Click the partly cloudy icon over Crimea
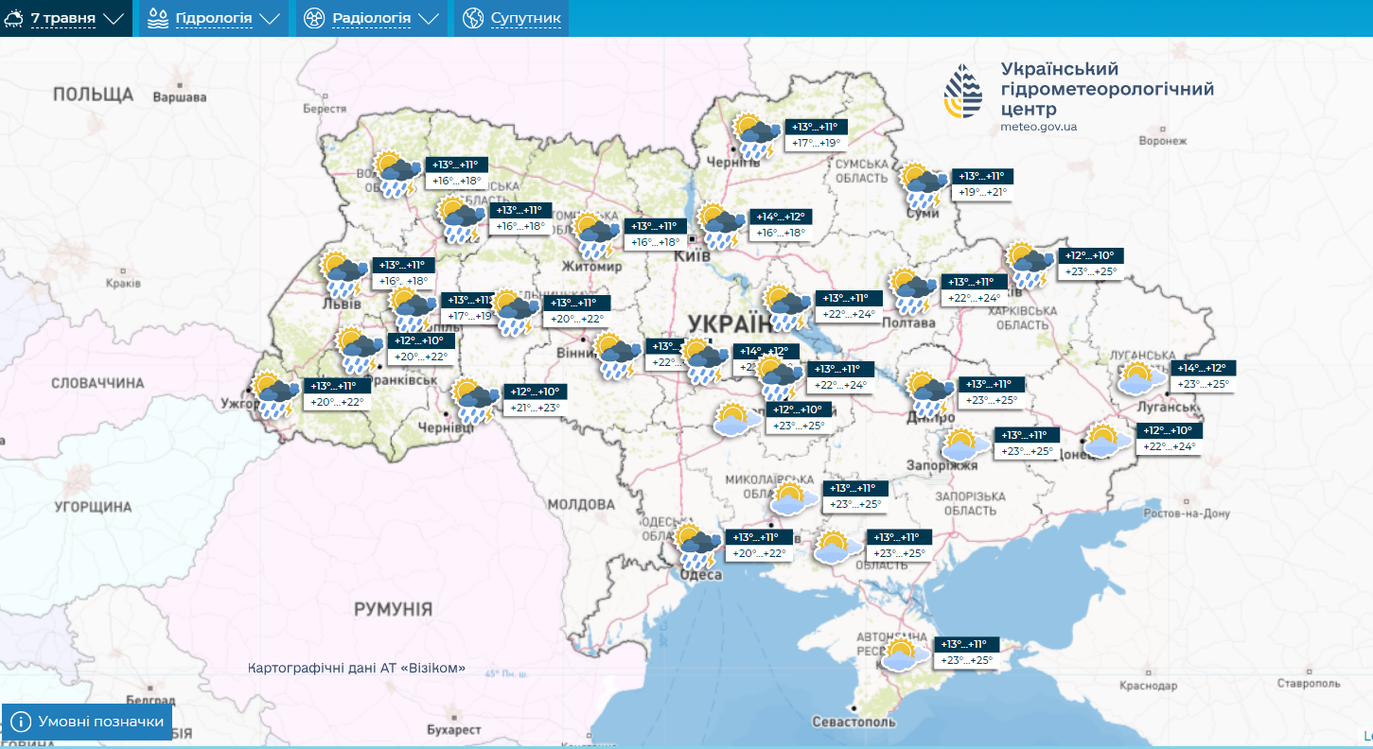 pos(903,653)
